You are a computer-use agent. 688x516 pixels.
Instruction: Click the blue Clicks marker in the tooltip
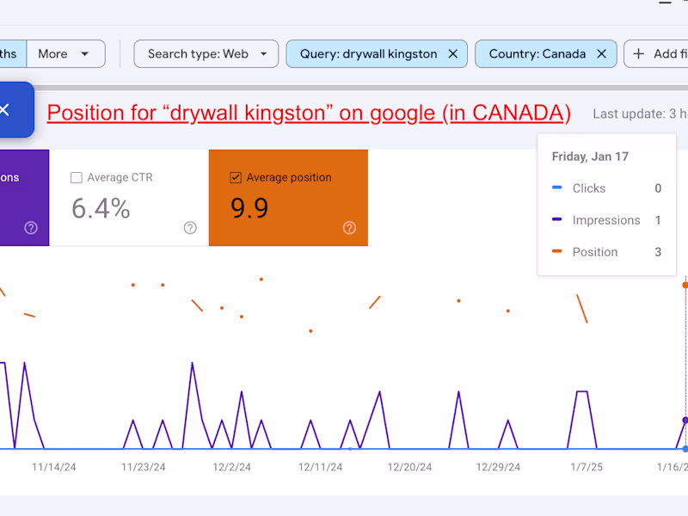coord(556,188)
